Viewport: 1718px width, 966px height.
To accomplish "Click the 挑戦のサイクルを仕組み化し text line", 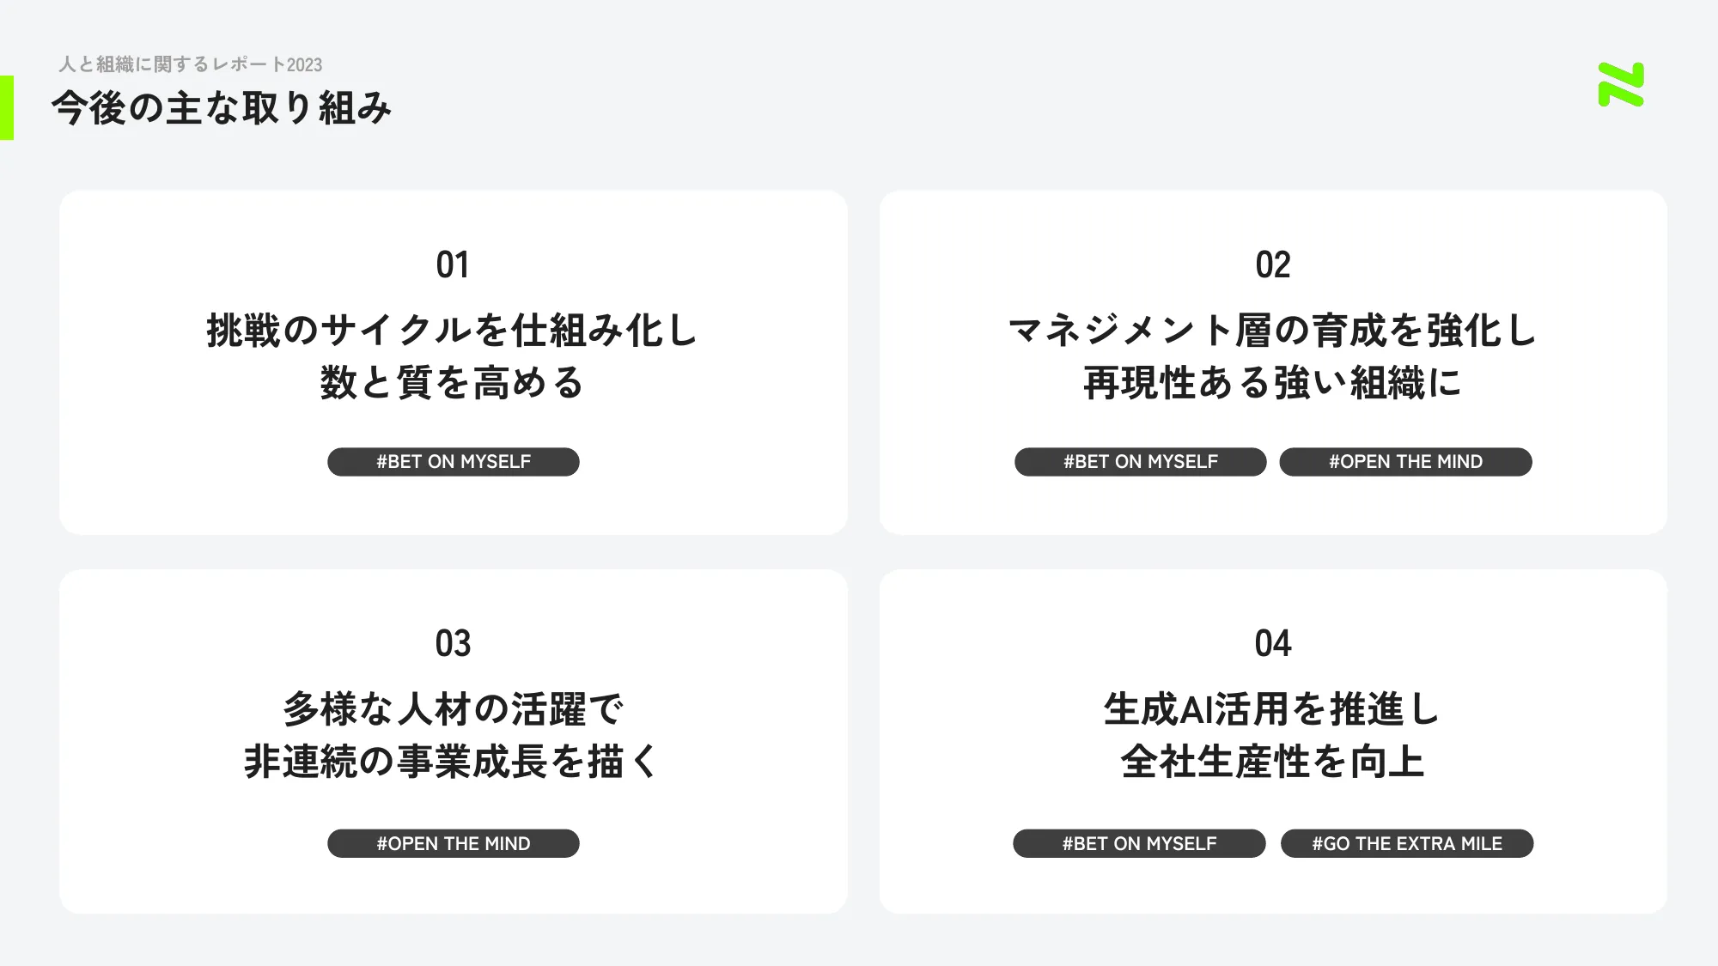I will [x=453, y=330].
